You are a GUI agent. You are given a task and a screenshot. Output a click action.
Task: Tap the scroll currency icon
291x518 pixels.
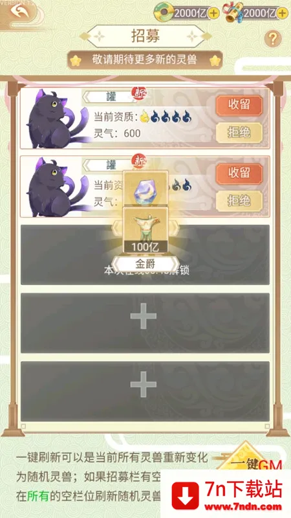click(x=233, y=12)
